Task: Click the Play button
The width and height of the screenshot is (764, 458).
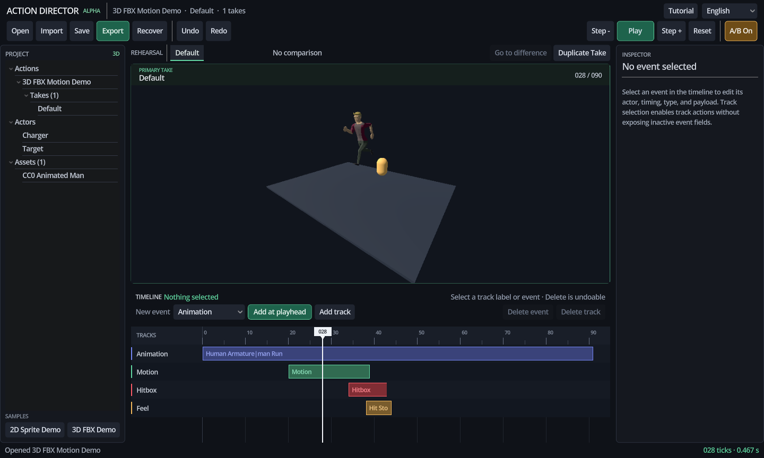Action: coord(635,31)
